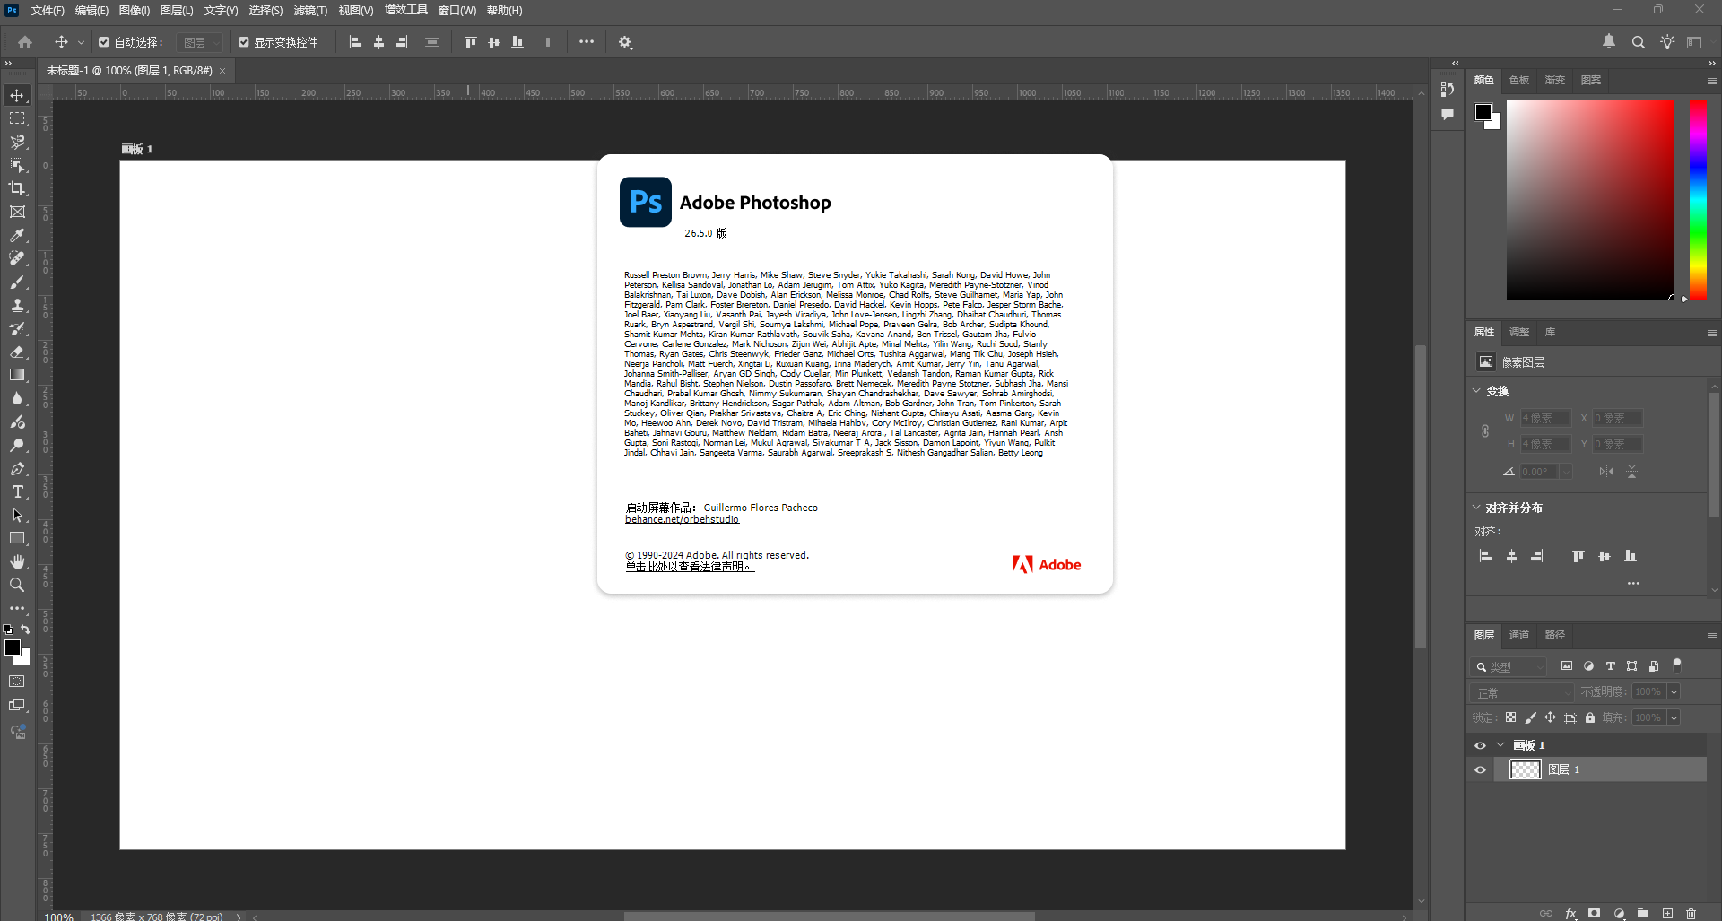Open the behance.net/orbehstudio link
Viewport: 1722px width, 921px height.
tap(682, 519)
